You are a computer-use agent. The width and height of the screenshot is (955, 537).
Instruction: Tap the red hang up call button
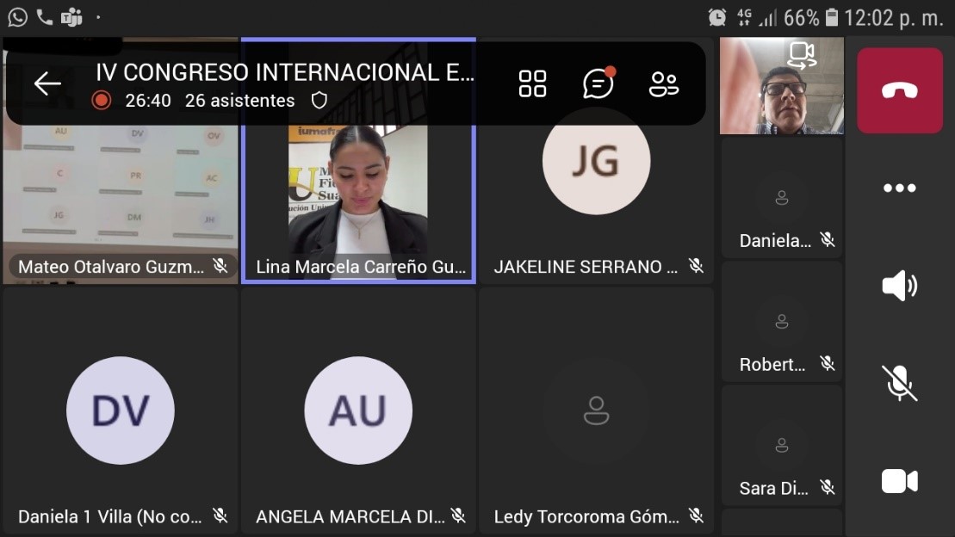click(899, 90)
